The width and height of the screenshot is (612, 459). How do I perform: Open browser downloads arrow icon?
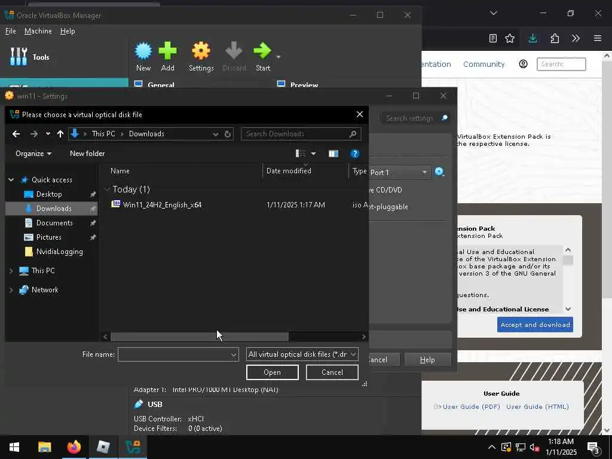click(533, 38)
